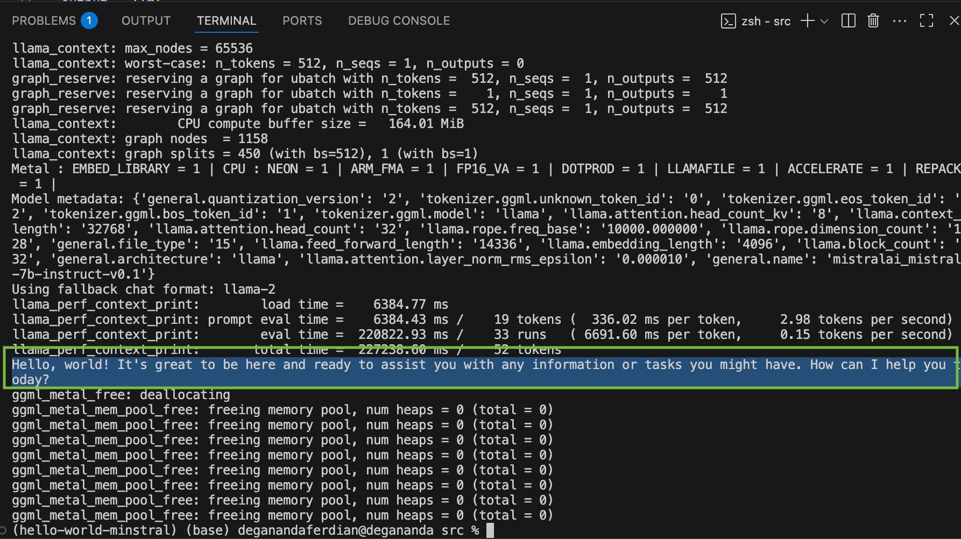Click the 'Model metadata' text
Image resolution: width=961 pixels, height=539 pixels.
coord(68,199)
